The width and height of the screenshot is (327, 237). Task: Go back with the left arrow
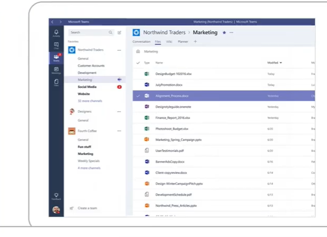pyautogui.click(x=52, y=22)
